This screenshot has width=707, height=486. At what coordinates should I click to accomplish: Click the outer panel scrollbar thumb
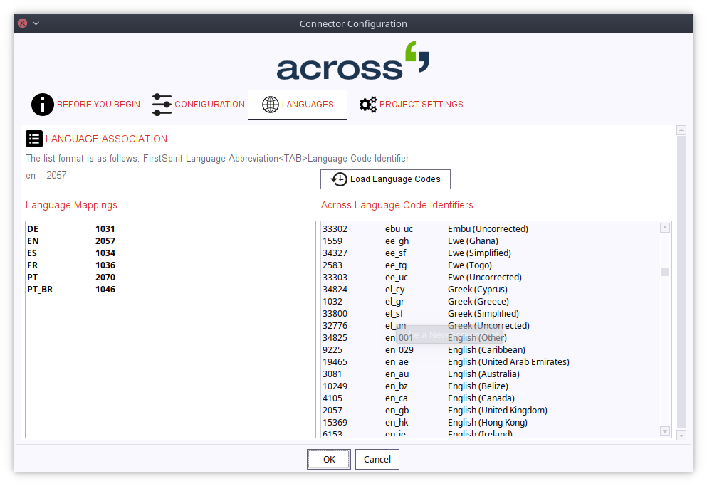tap(681, 282)
